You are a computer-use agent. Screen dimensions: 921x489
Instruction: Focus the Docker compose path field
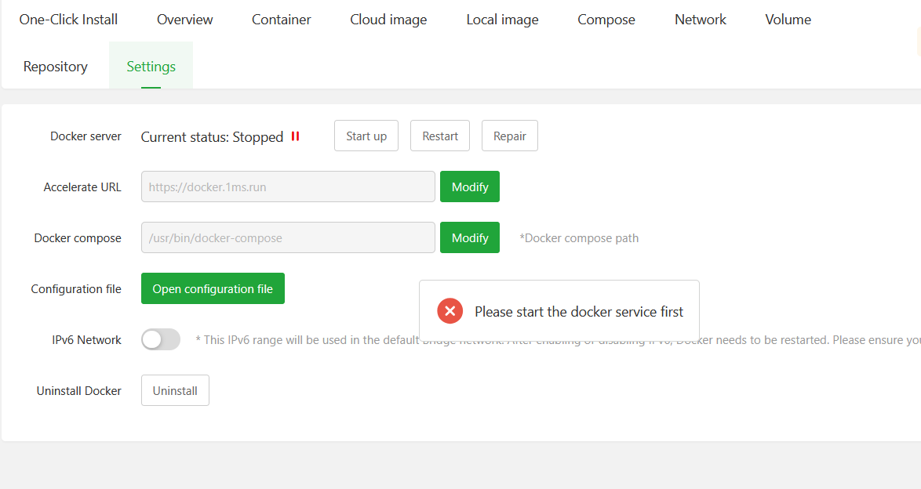(288, 237)
